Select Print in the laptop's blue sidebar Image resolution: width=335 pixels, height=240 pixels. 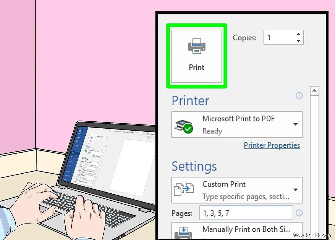(73, 153)
